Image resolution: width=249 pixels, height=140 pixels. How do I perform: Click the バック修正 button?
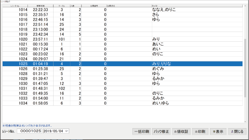tap(161, 132)
